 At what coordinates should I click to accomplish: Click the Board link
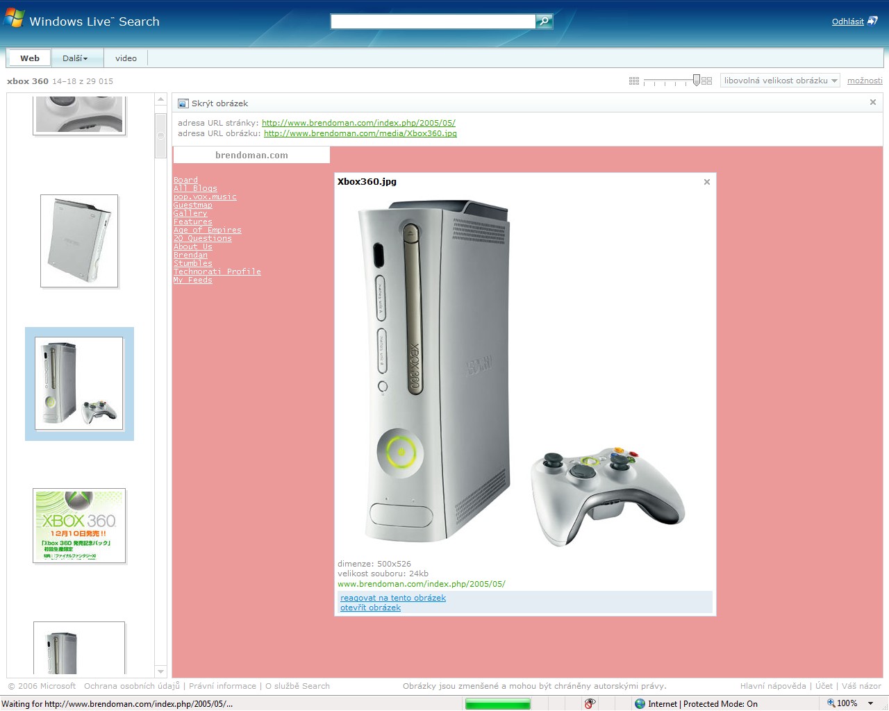[x=185, y=180]
